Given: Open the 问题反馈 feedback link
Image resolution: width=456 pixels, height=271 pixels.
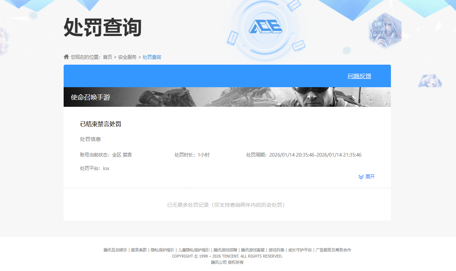Looking at the screenshot, I should [359, 76].
